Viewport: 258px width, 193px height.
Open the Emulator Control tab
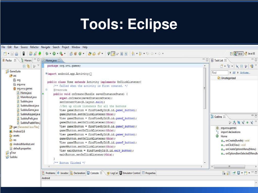click(130, 173)
